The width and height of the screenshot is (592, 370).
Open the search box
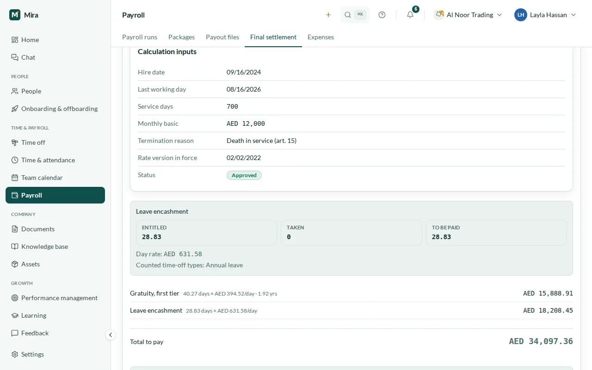(x=355, y=15)
